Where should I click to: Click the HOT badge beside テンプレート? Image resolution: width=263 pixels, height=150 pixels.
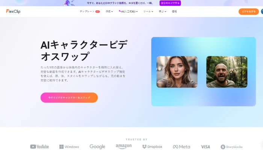point(98,12)
